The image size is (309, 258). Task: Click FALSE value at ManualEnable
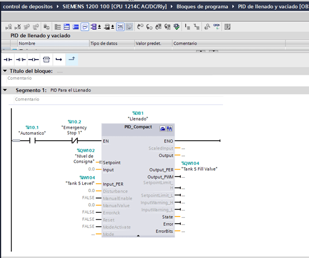click(x=88, y=197)
